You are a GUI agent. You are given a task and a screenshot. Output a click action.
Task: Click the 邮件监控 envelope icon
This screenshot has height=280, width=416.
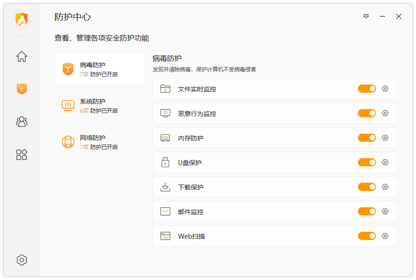click(x=165, y=211)
